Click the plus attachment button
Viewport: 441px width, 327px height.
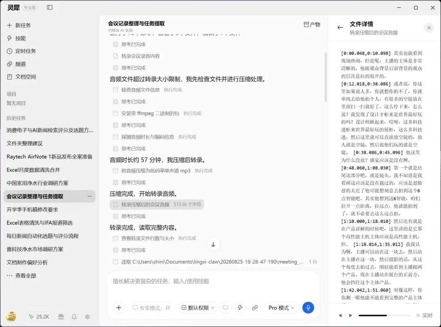pyautogui.click(x=119, y=307)
